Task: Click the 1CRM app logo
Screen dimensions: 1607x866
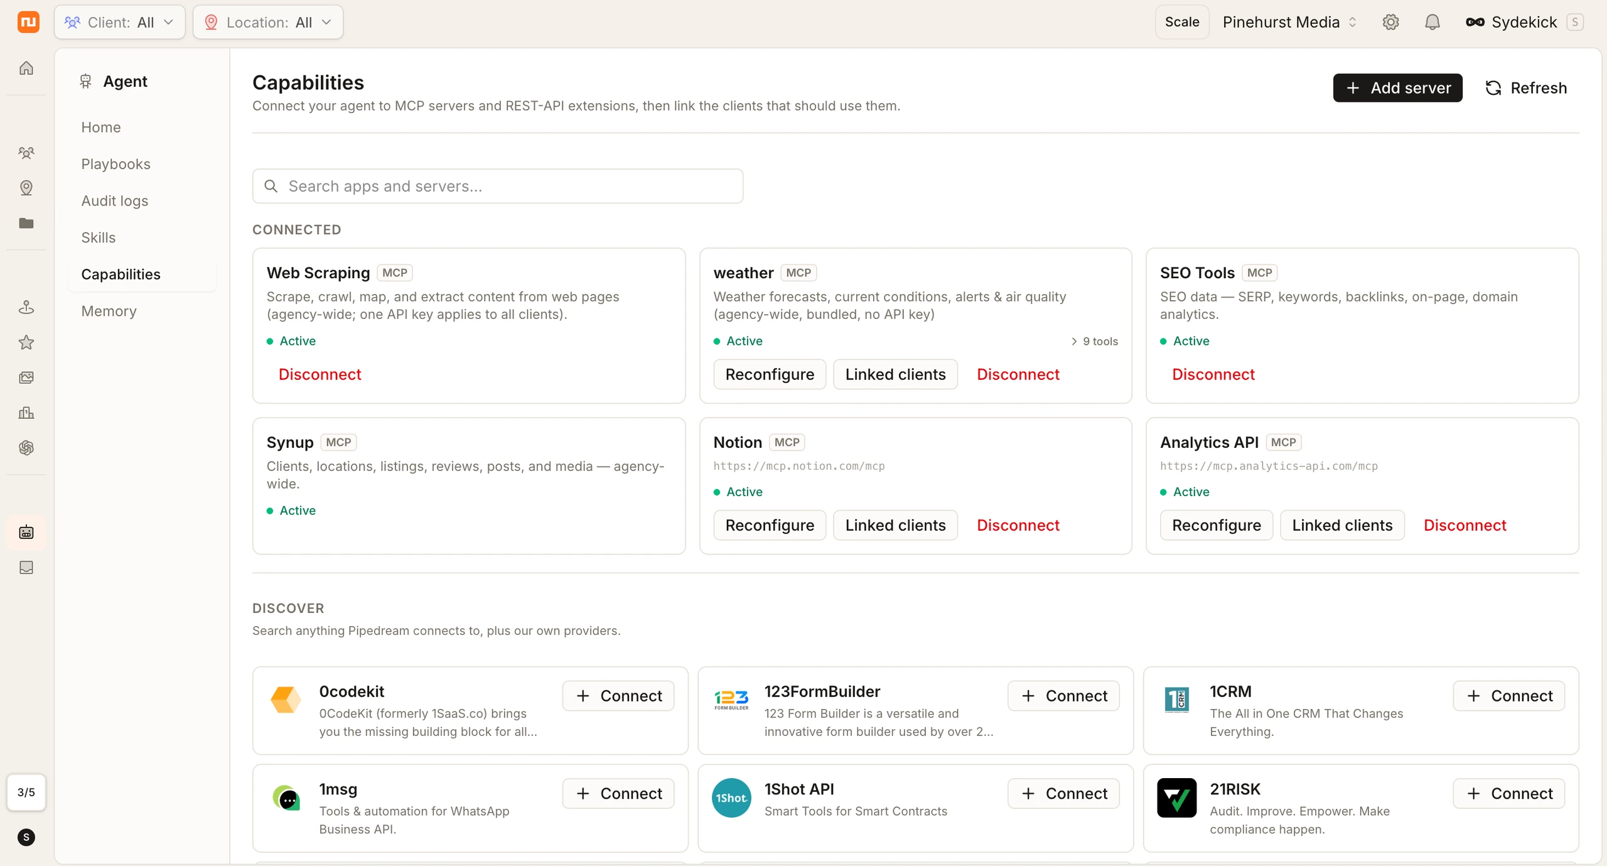Action: click(x=1177, y=699)
